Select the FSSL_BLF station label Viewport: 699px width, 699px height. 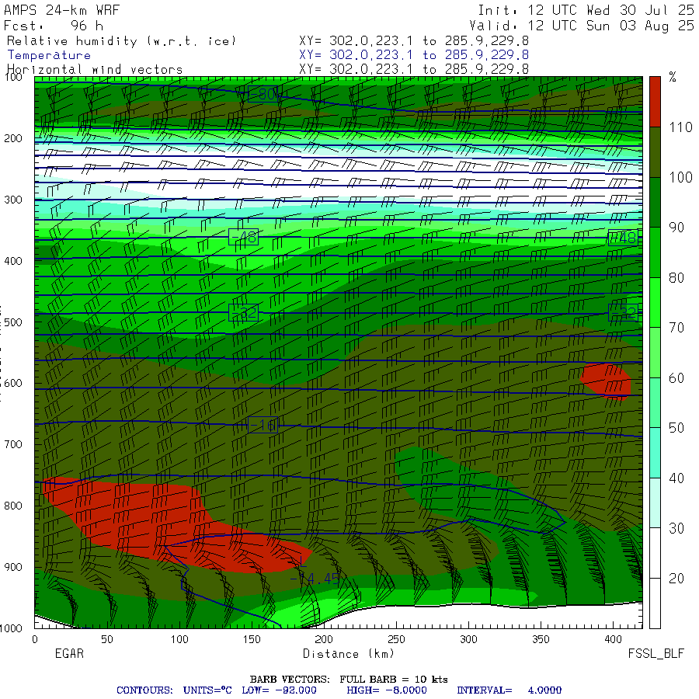pos(656,653)
